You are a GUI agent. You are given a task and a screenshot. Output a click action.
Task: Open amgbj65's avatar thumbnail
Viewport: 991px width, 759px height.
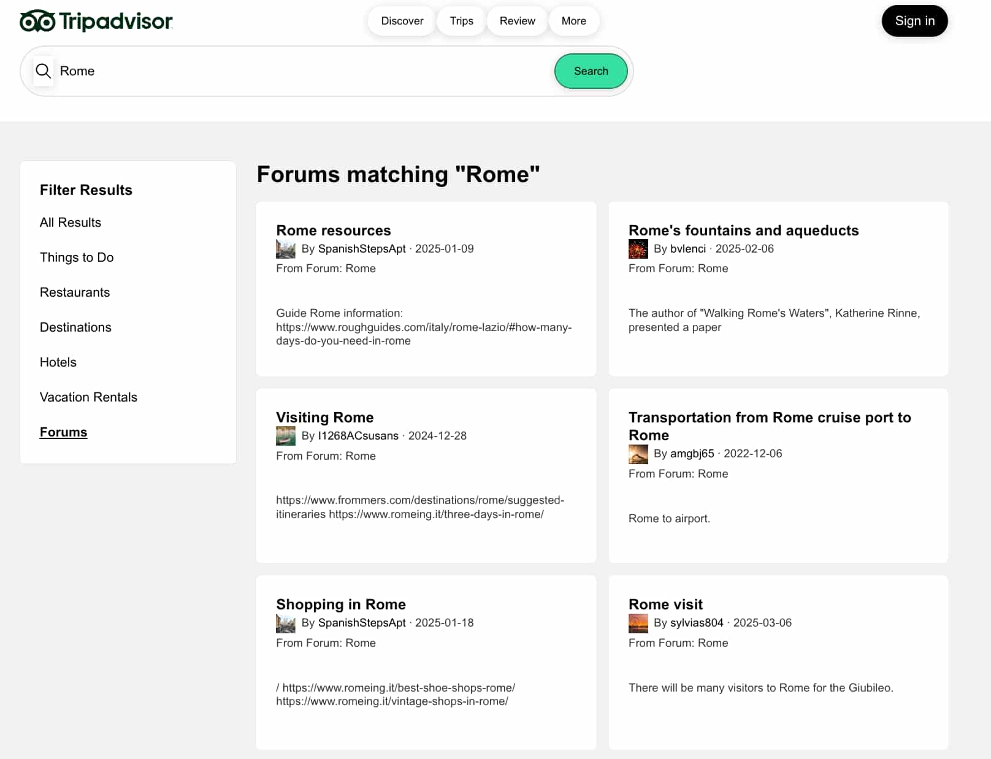pyautogui.click(x=638, y=454)
